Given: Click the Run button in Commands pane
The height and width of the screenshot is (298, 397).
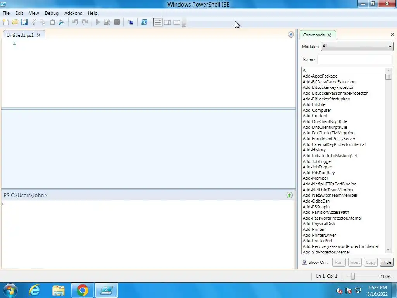Looking at the screenshot, I should 339,262.
